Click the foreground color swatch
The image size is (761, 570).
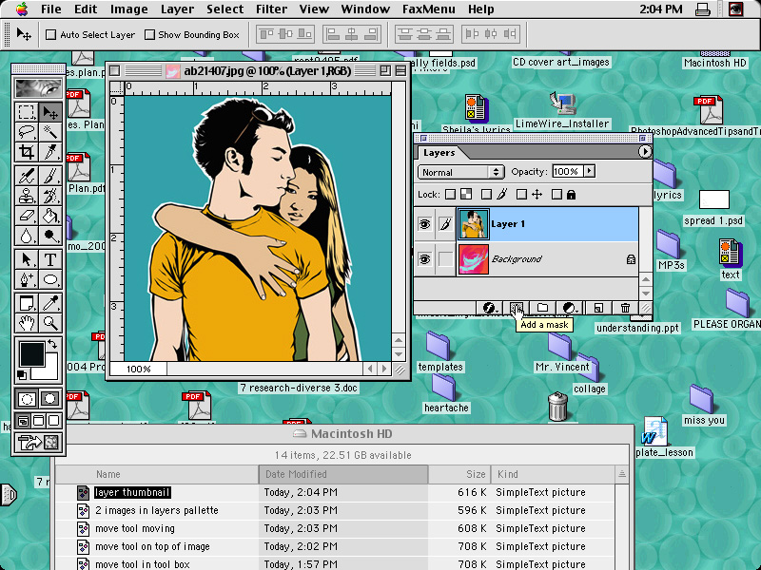[30, 352]
